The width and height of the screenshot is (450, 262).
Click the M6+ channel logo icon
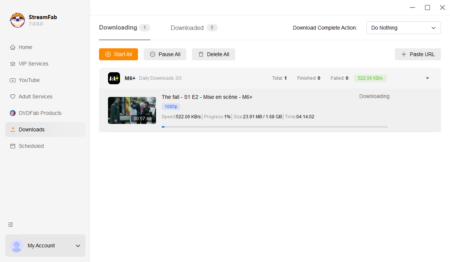[x=114, y=78]
